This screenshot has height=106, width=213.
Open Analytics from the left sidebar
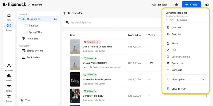(x=9, y=78)
